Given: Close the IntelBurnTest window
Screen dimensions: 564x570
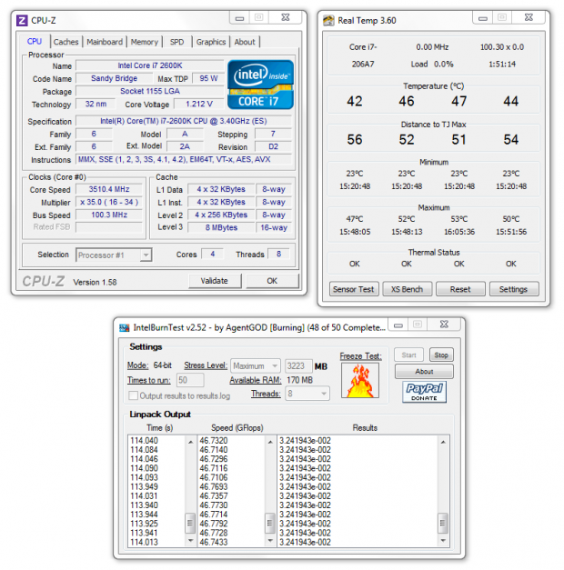Looking at the screenshot, I should coord(444,325).
